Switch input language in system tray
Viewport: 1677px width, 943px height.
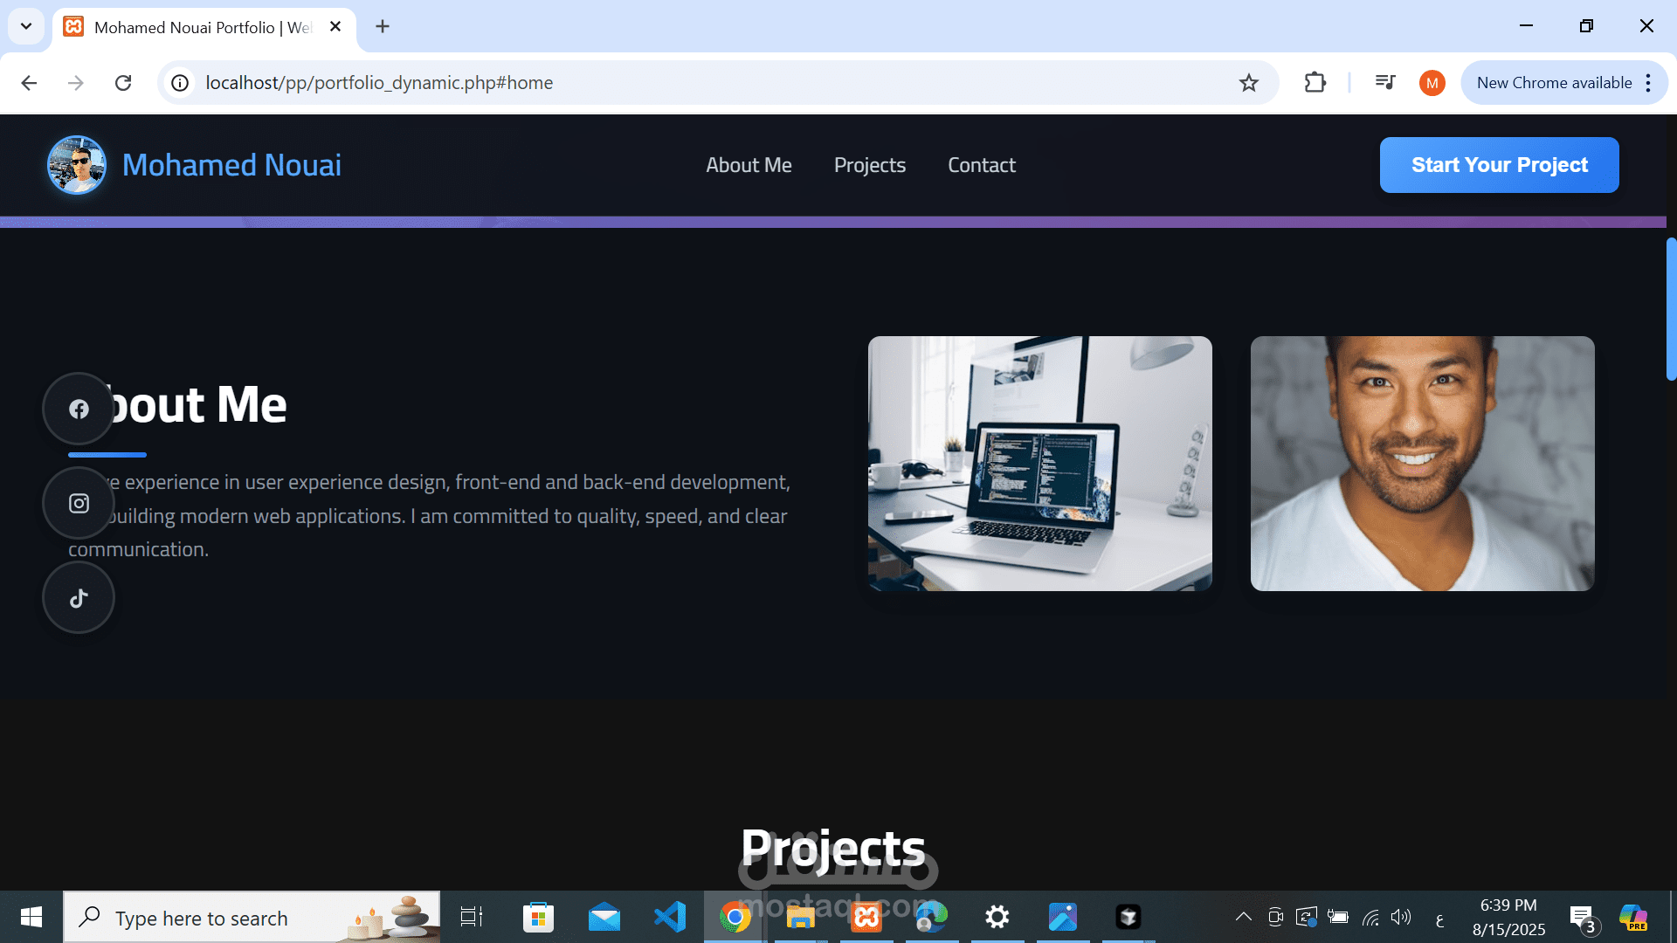(x=1439, y=919)
